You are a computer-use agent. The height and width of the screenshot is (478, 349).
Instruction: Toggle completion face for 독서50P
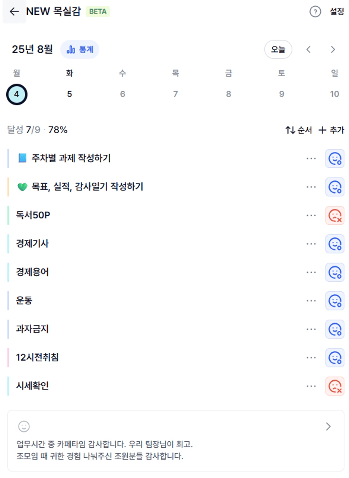tap(335, 215)
